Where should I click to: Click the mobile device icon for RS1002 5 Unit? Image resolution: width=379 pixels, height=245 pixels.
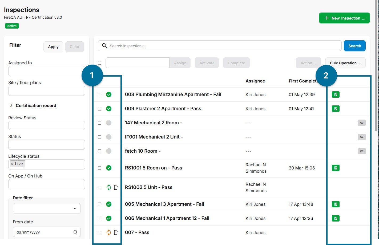point(116,187)
